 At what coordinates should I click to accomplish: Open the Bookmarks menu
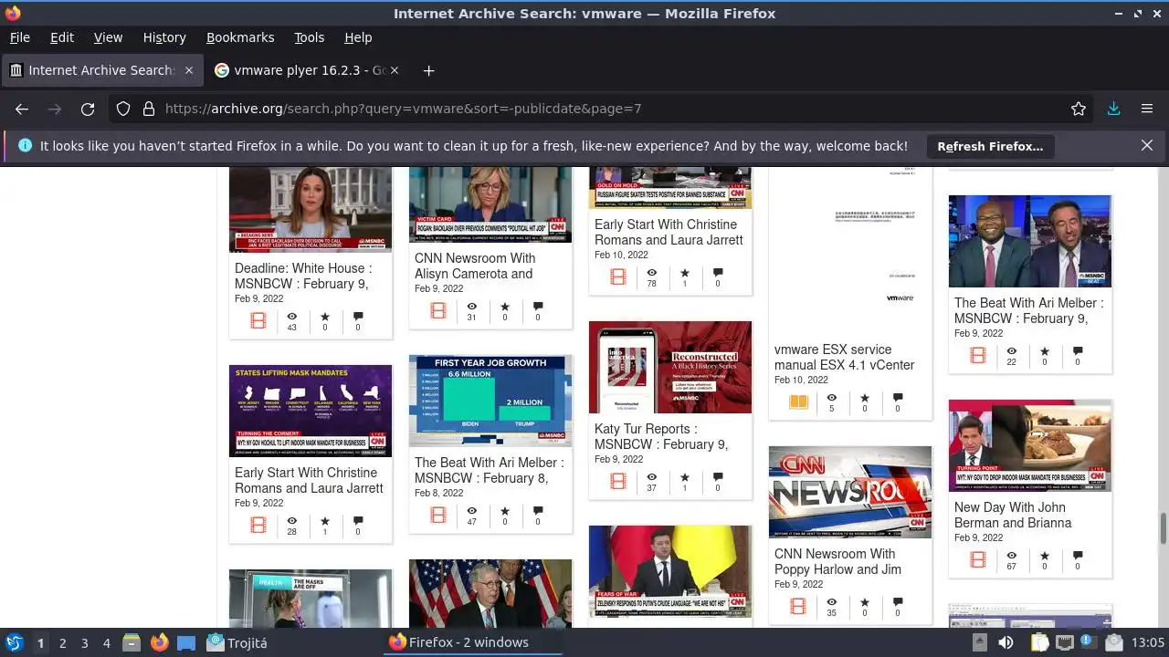[240, 37]
